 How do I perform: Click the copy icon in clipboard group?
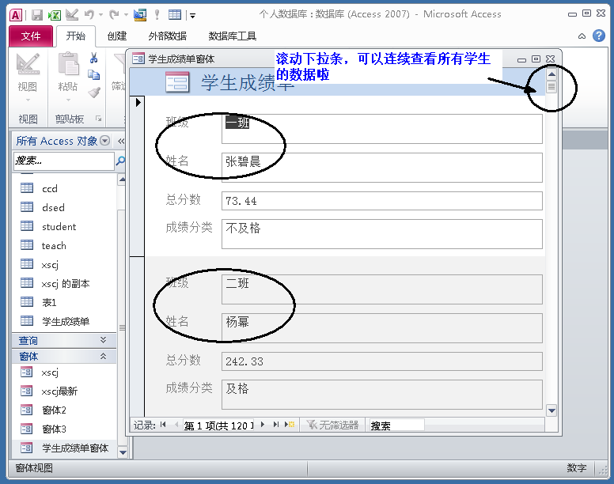point(93,74)
